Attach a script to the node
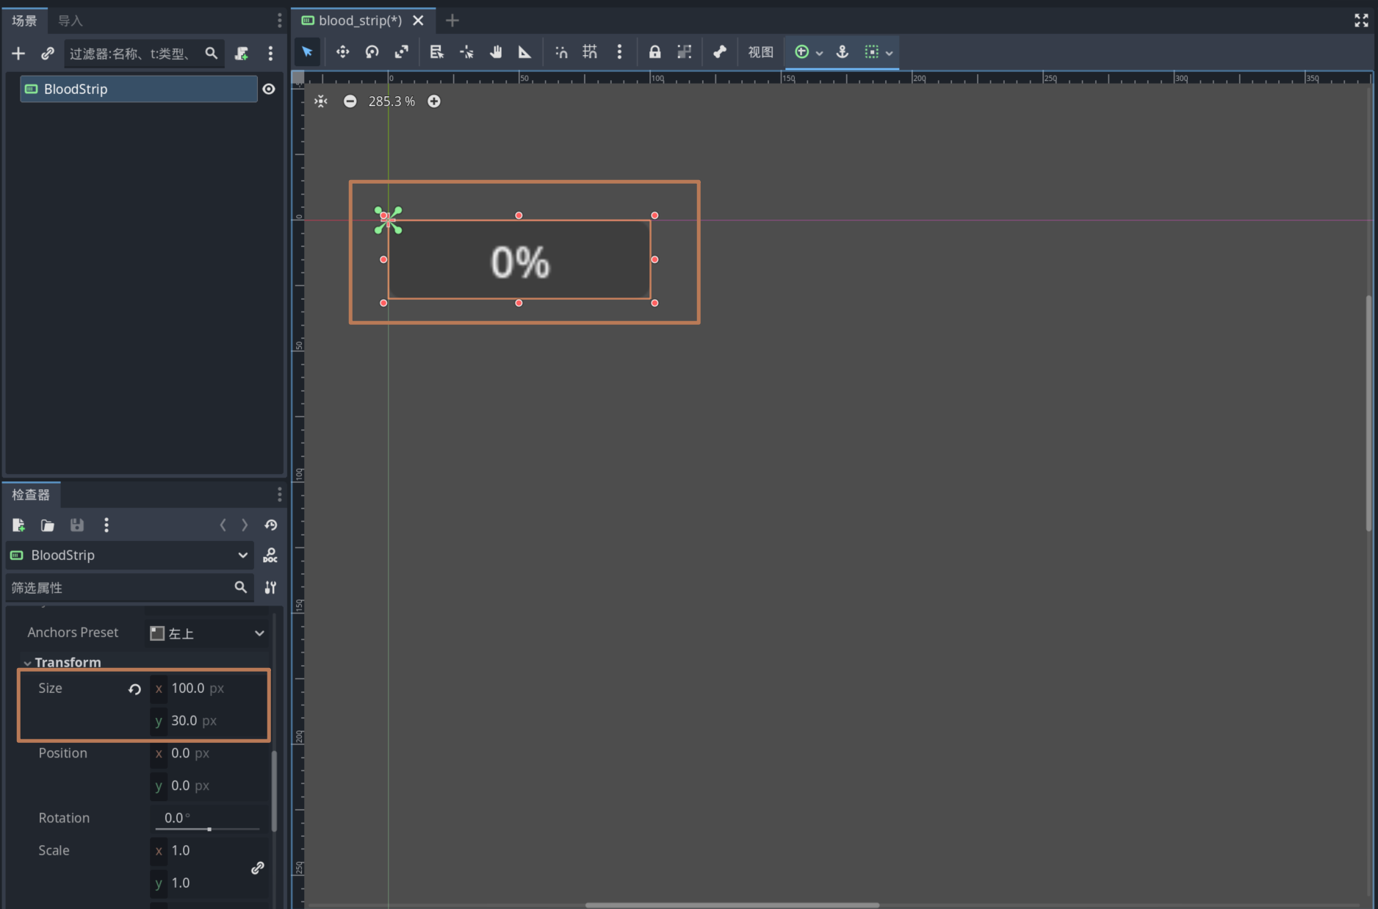The image size is (1378, 909). [x=242, y=53]
